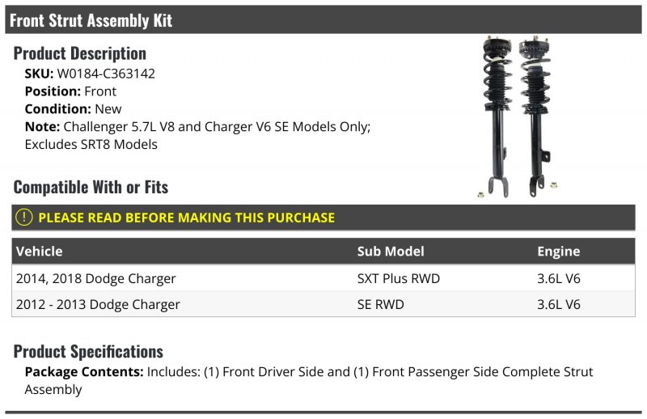
Task: Click the right strut in product photo
Action: click(x=535, y=116)
